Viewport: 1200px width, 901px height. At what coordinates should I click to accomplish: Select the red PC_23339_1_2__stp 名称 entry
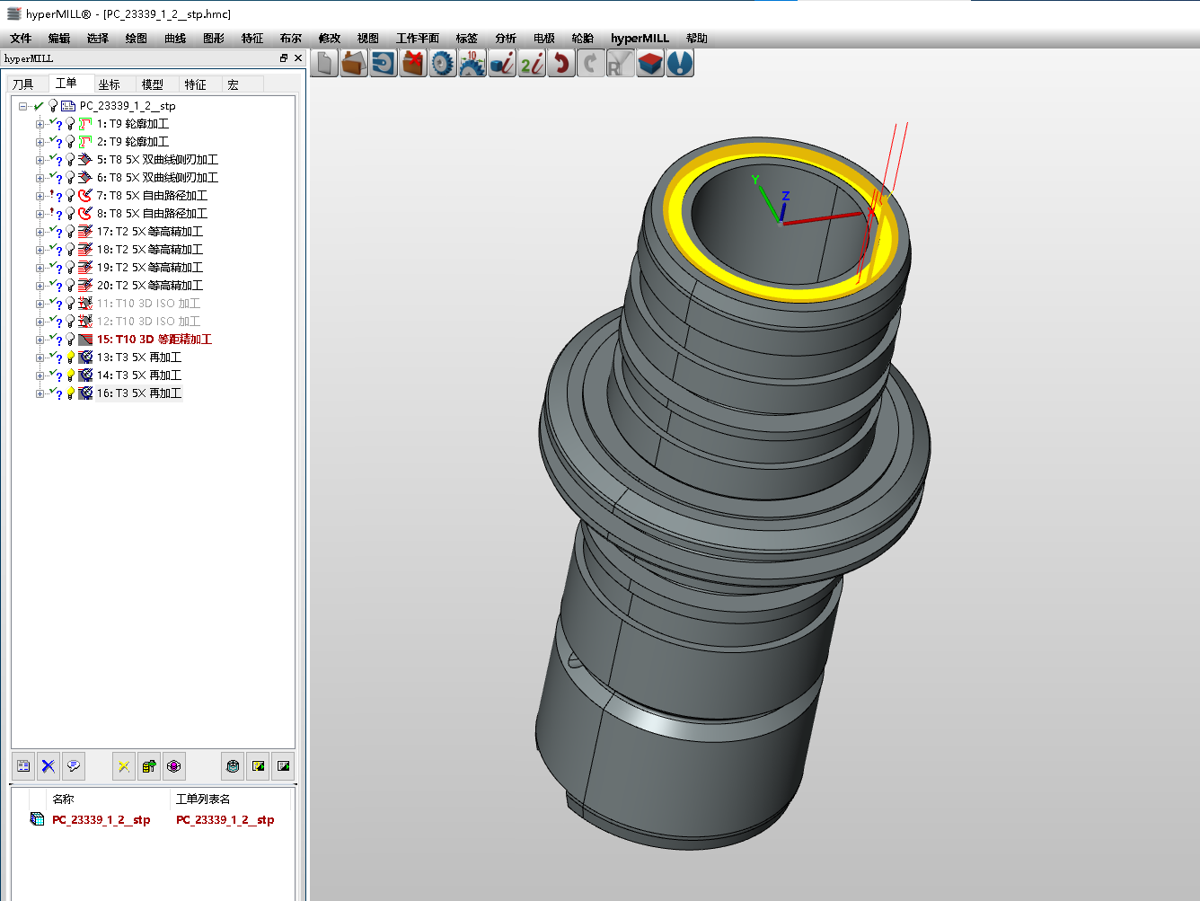(101, 819)
